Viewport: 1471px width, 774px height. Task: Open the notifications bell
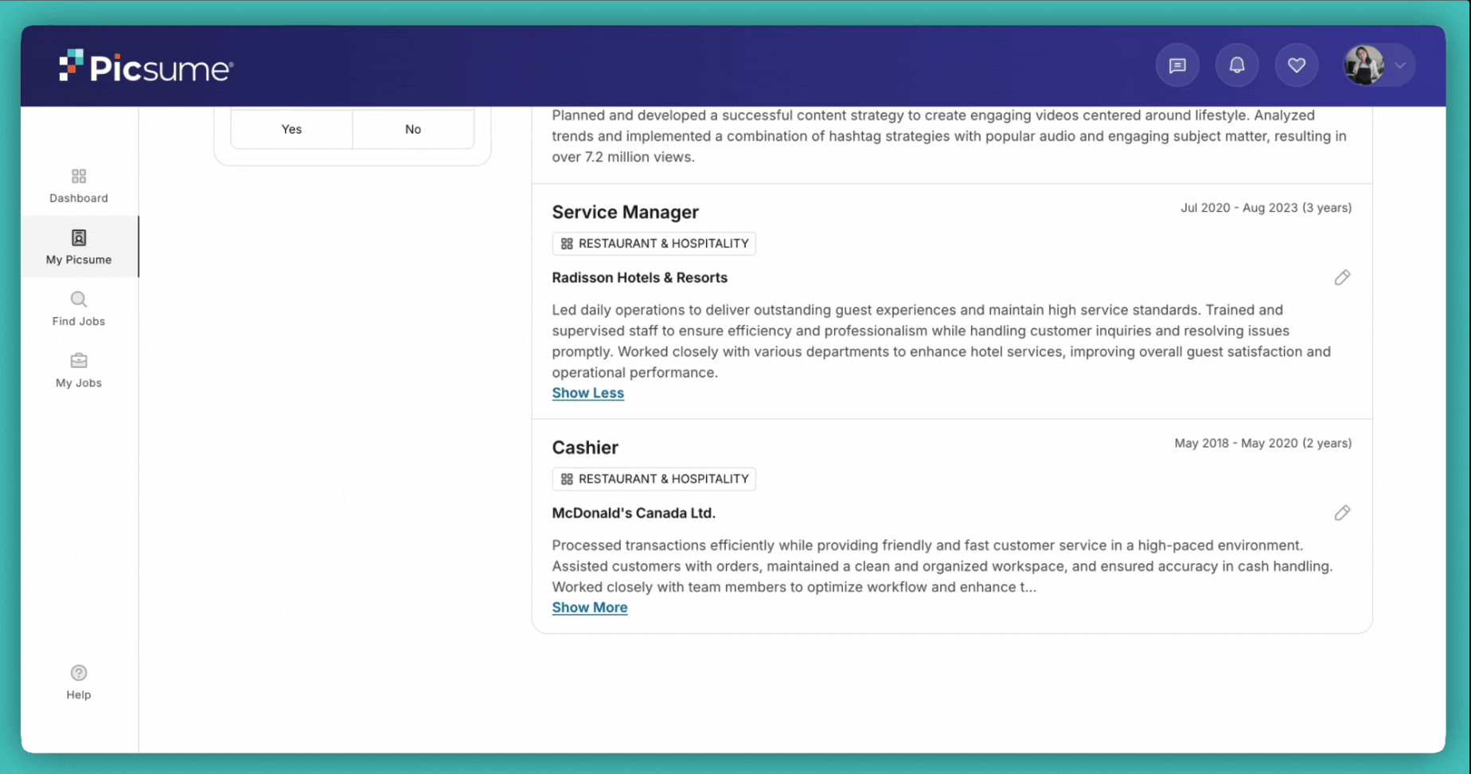[x=1237, y=65]
